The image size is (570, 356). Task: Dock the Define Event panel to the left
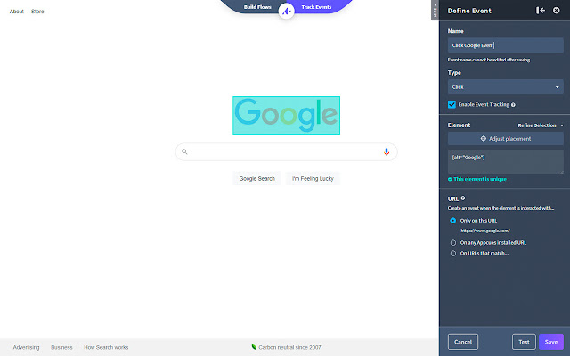541,11
